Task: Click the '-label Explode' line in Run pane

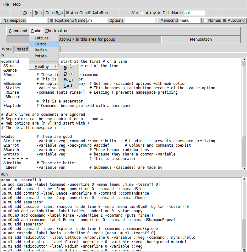Action: pyautogui.click(x=80, y=229)
